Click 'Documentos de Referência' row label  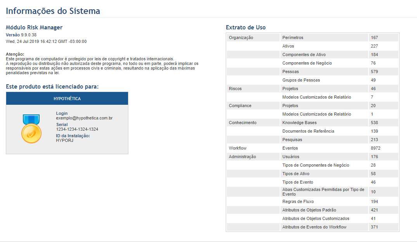[308, 131]
